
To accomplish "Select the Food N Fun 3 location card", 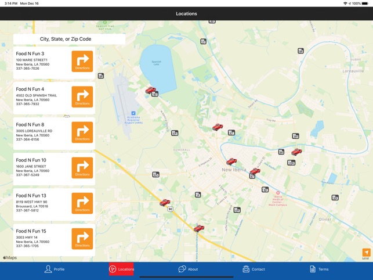I will (54, 63).
